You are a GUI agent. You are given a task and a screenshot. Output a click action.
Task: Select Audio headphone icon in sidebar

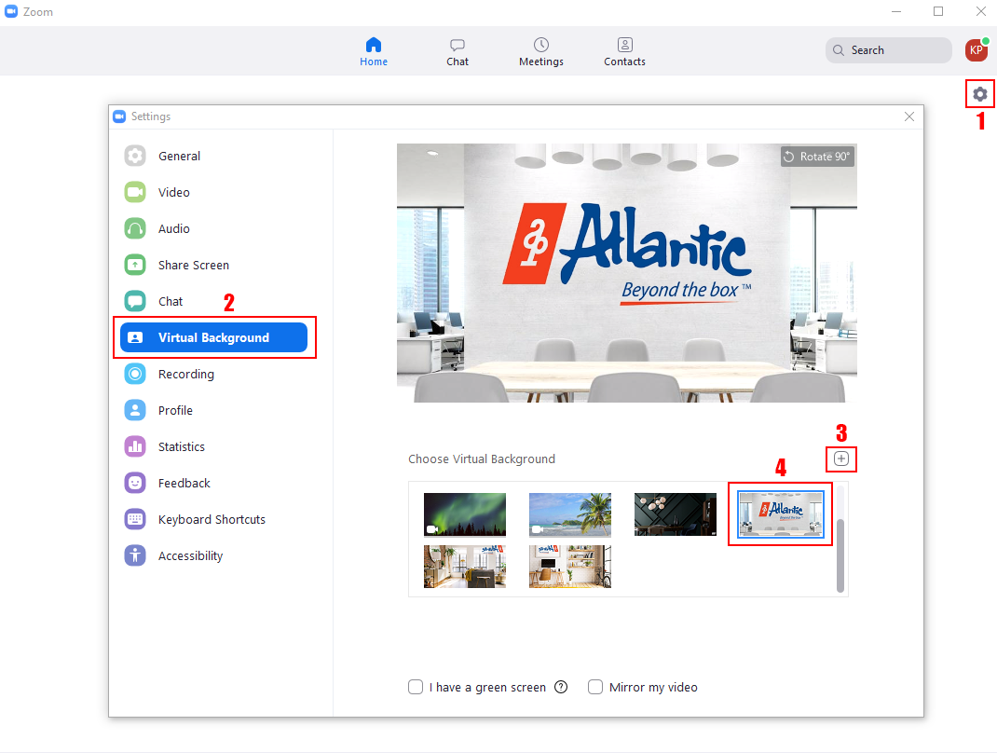[135, 228]
